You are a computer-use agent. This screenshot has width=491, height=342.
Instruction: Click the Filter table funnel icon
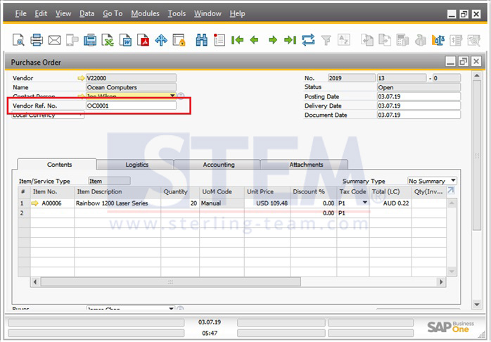326,40
